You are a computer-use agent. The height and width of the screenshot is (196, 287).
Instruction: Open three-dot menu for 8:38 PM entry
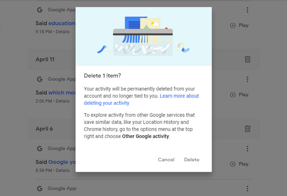pyautogui.click(x=247, y=149)
